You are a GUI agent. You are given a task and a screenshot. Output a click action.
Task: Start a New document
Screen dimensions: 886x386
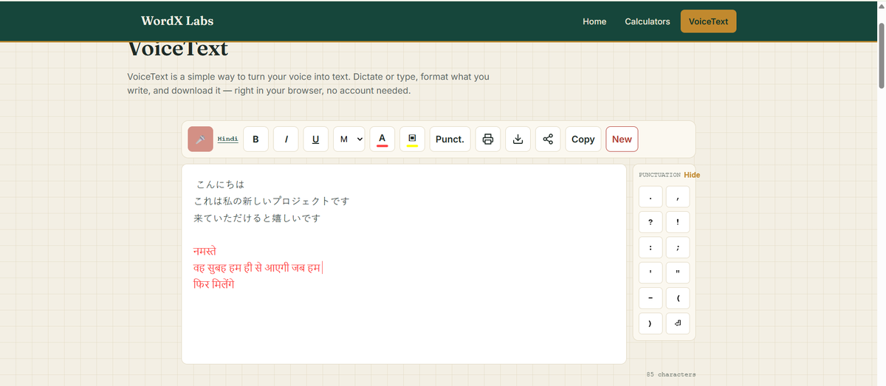[x=622, y=139]
